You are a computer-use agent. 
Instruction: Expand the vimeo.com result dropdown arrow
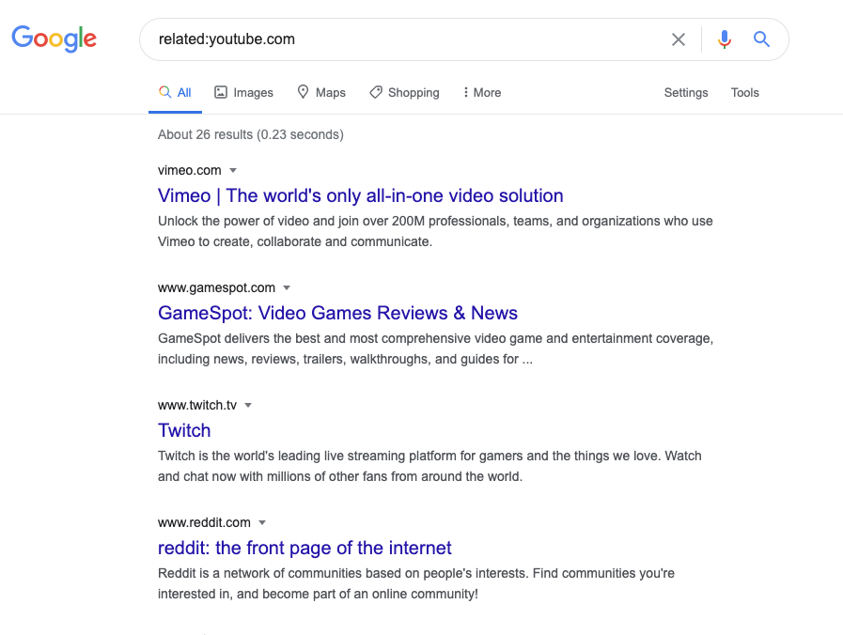click(232, 170)
